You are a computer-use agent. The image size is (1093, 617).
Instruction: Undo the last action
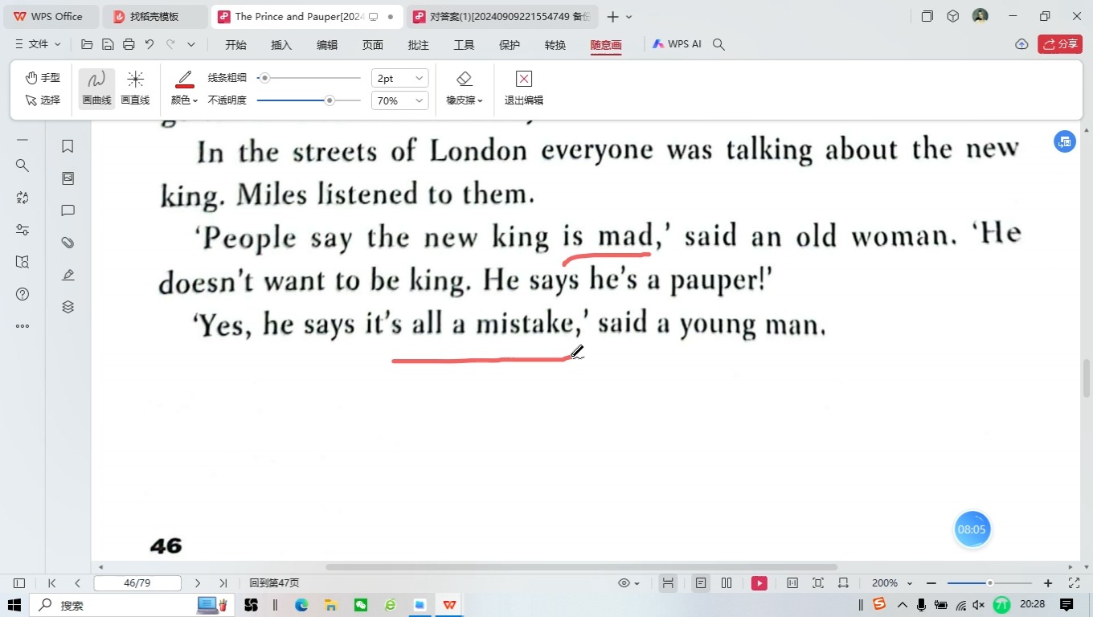point(149,44)
